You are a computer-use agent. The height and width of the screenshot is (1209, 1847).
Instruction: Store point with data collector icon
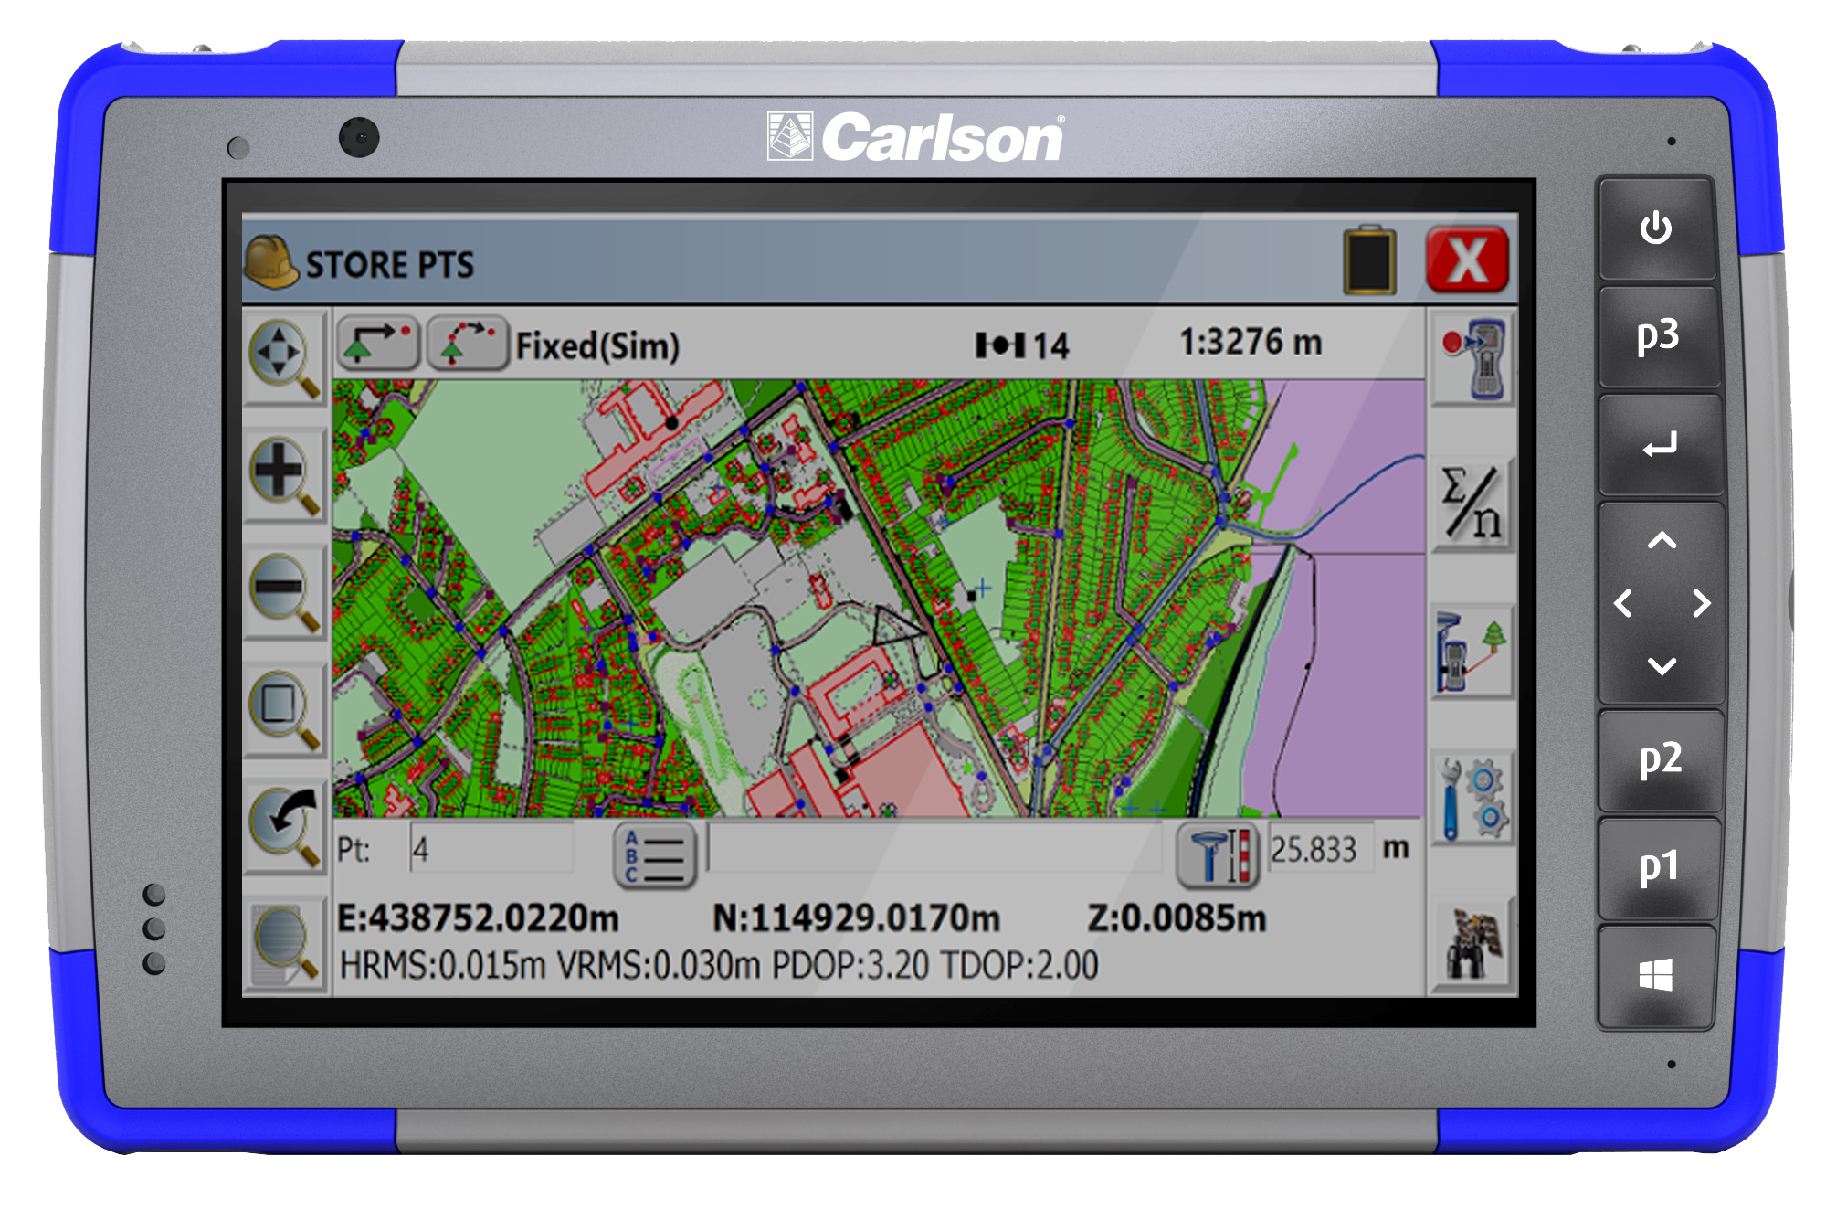(x=1472, y=358)
